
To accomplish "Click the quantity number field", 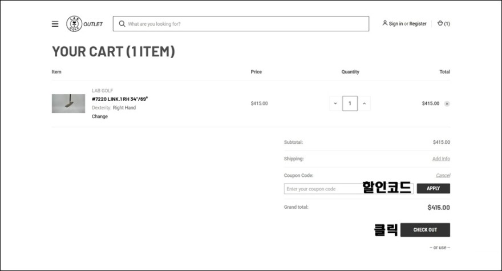I will point(350,103).
